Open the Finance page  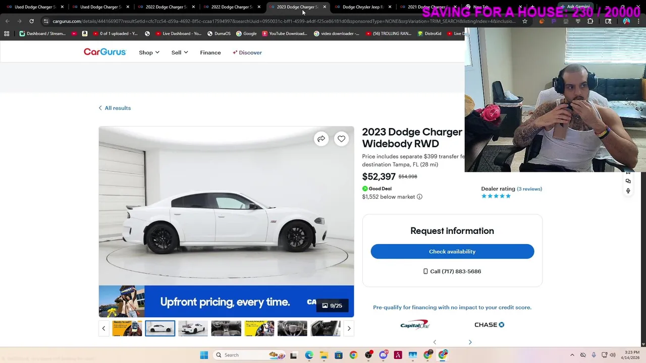[210, 52]
